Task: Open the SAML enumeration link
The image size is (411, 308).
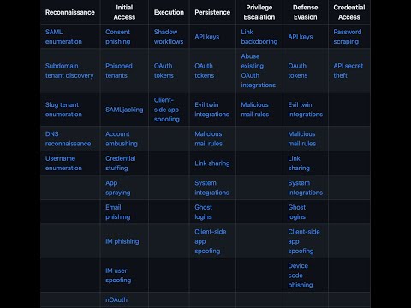Action: 63,37
